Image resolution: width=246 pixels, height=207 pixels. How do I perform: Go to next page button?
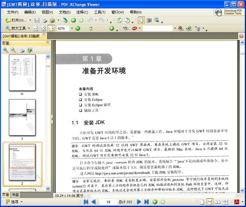tap(139, 202)
